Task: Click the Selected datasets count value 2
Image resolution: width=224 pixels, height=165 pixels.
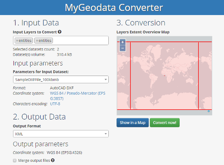Action: (58, 49)
